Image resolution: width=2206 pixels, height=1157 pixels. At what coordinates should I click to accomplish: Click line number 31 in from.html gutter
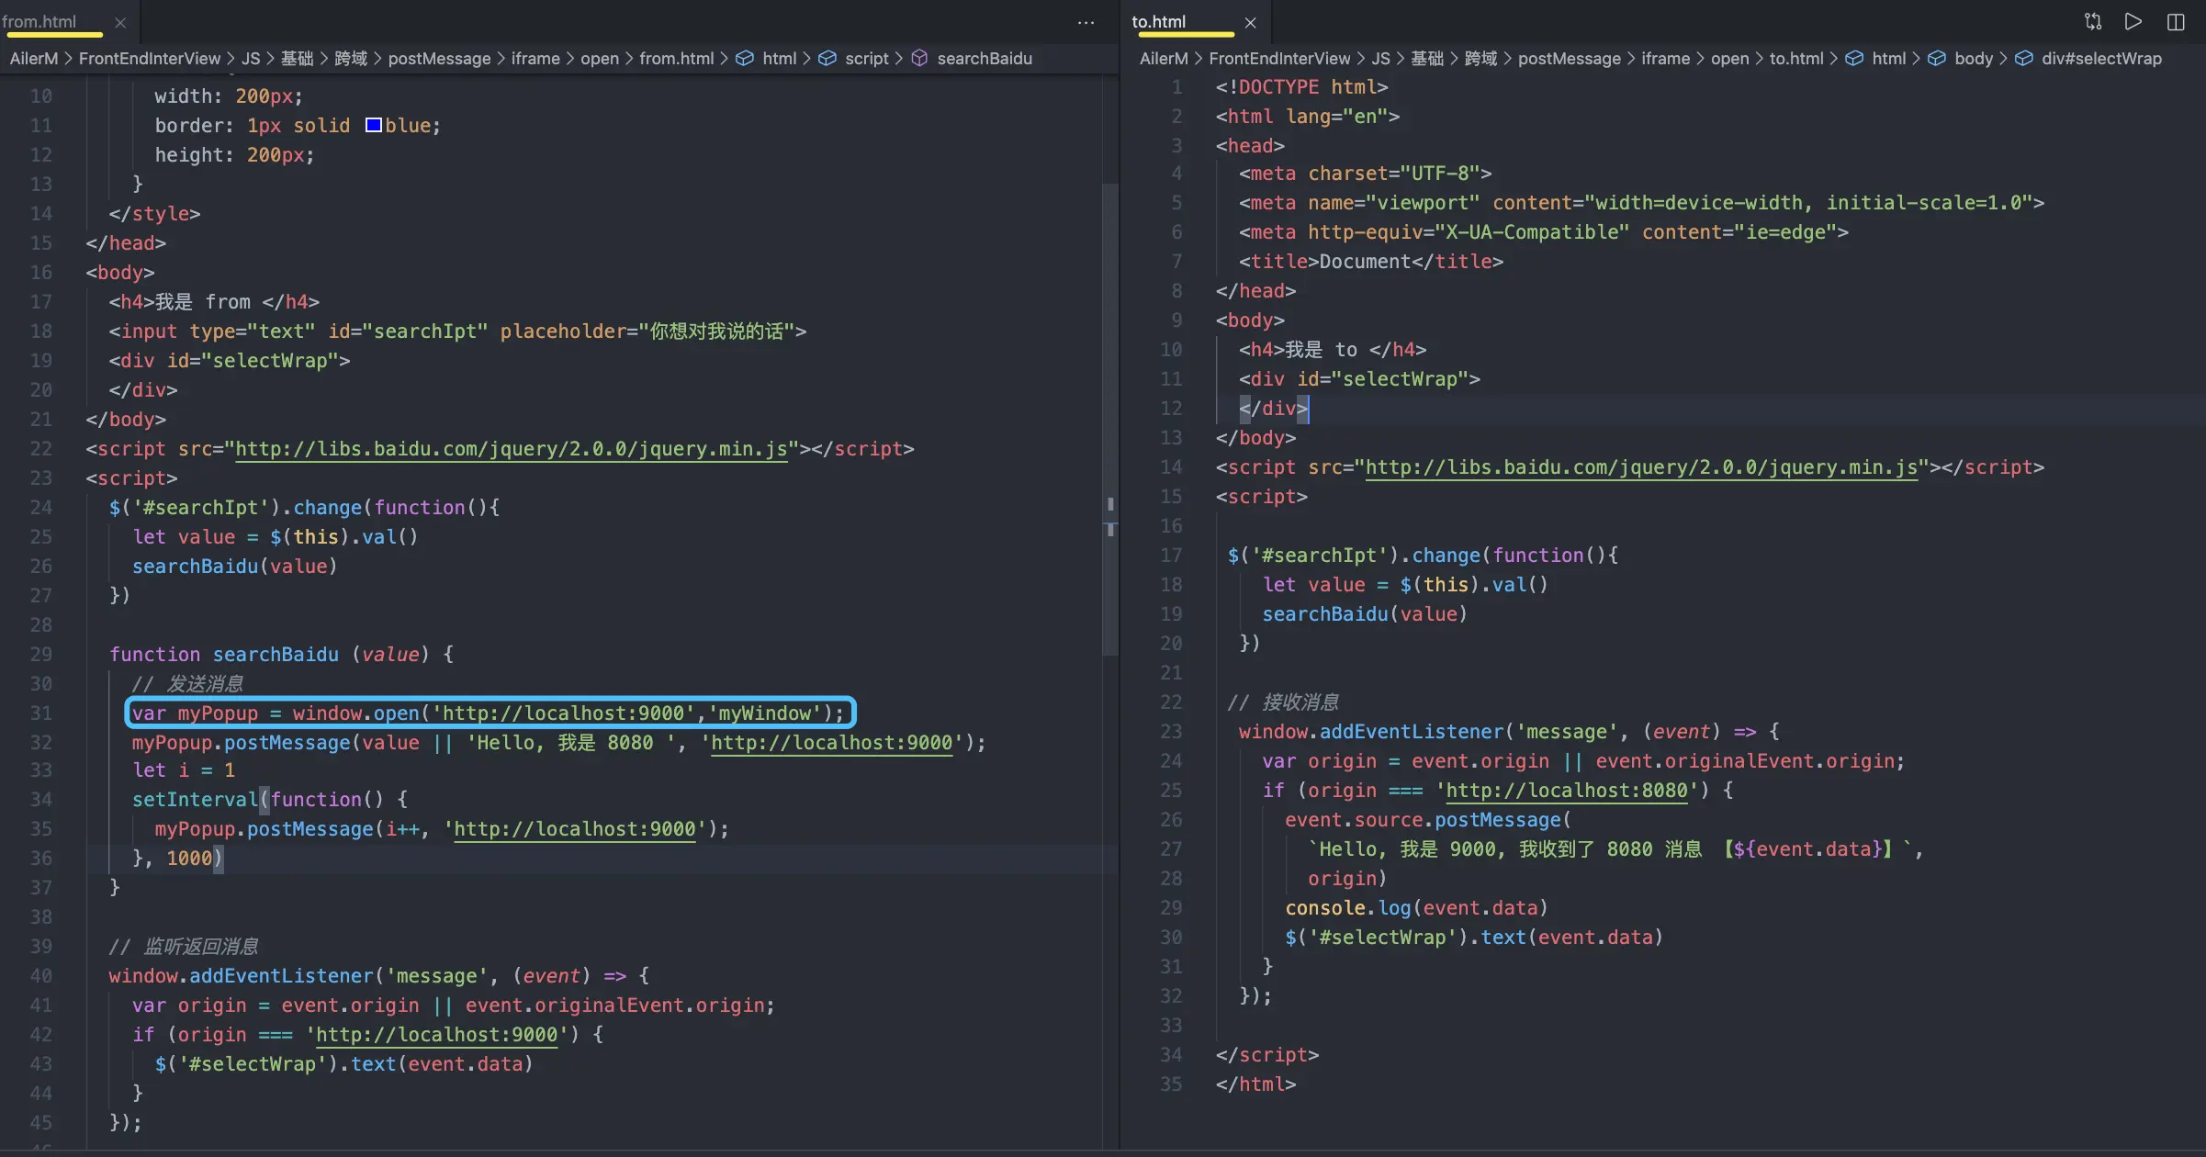(x=41, y=713)
